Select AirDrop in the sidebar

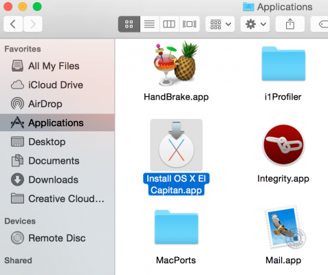[57, 104]
